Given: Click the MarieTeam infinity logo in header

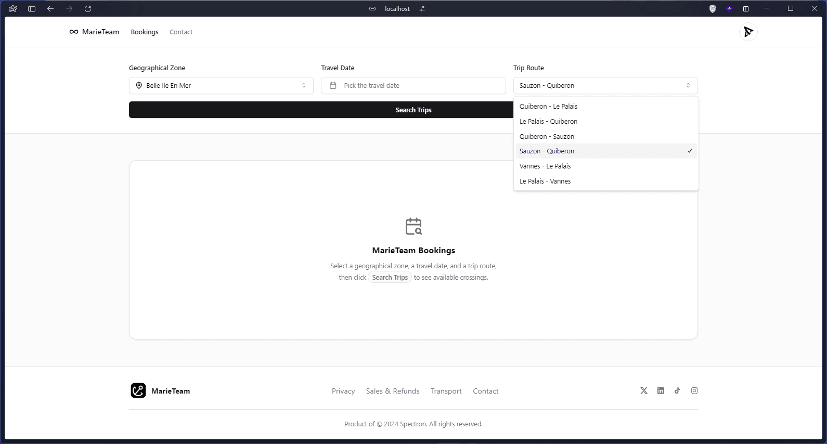Looking at the screenshot, I should coord(74,32).
